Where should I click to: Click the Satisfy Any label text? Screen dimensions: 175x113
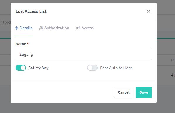click(38, 68)
